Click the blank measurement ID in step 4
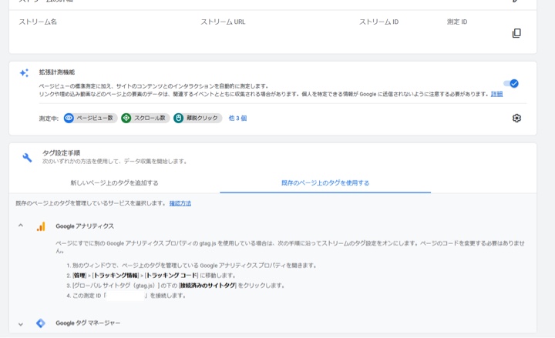The image size is (555, 338). click(126, 296)
